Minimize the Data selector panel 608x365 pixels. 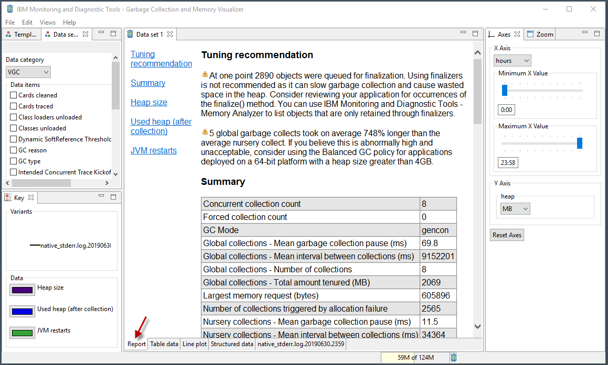point(101,32)
